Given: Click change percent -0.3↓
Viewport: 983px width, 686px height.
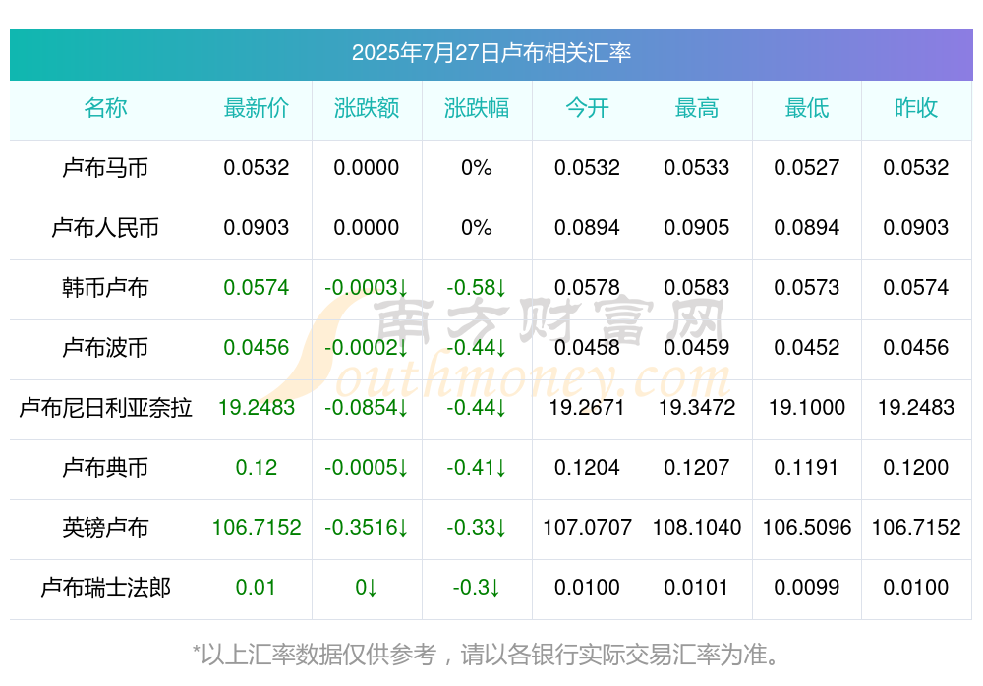Looking at the screenshot, I should [477, 588].
